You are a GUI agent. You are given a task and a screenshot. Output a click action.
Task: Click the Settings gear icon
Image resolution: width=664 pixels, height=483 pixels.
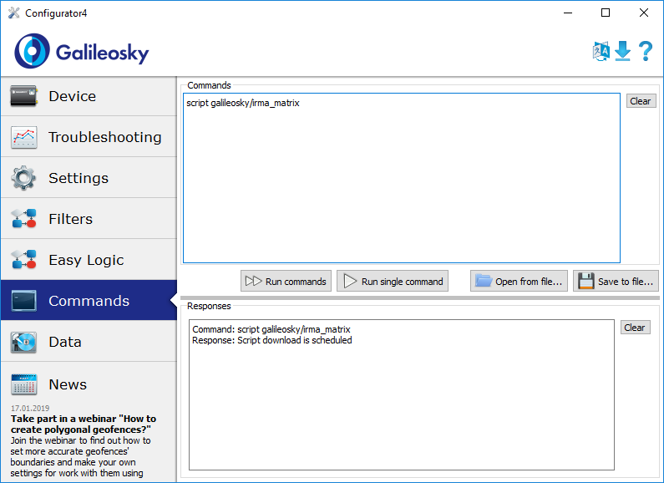pyautogui.click(x=24, y=178)
